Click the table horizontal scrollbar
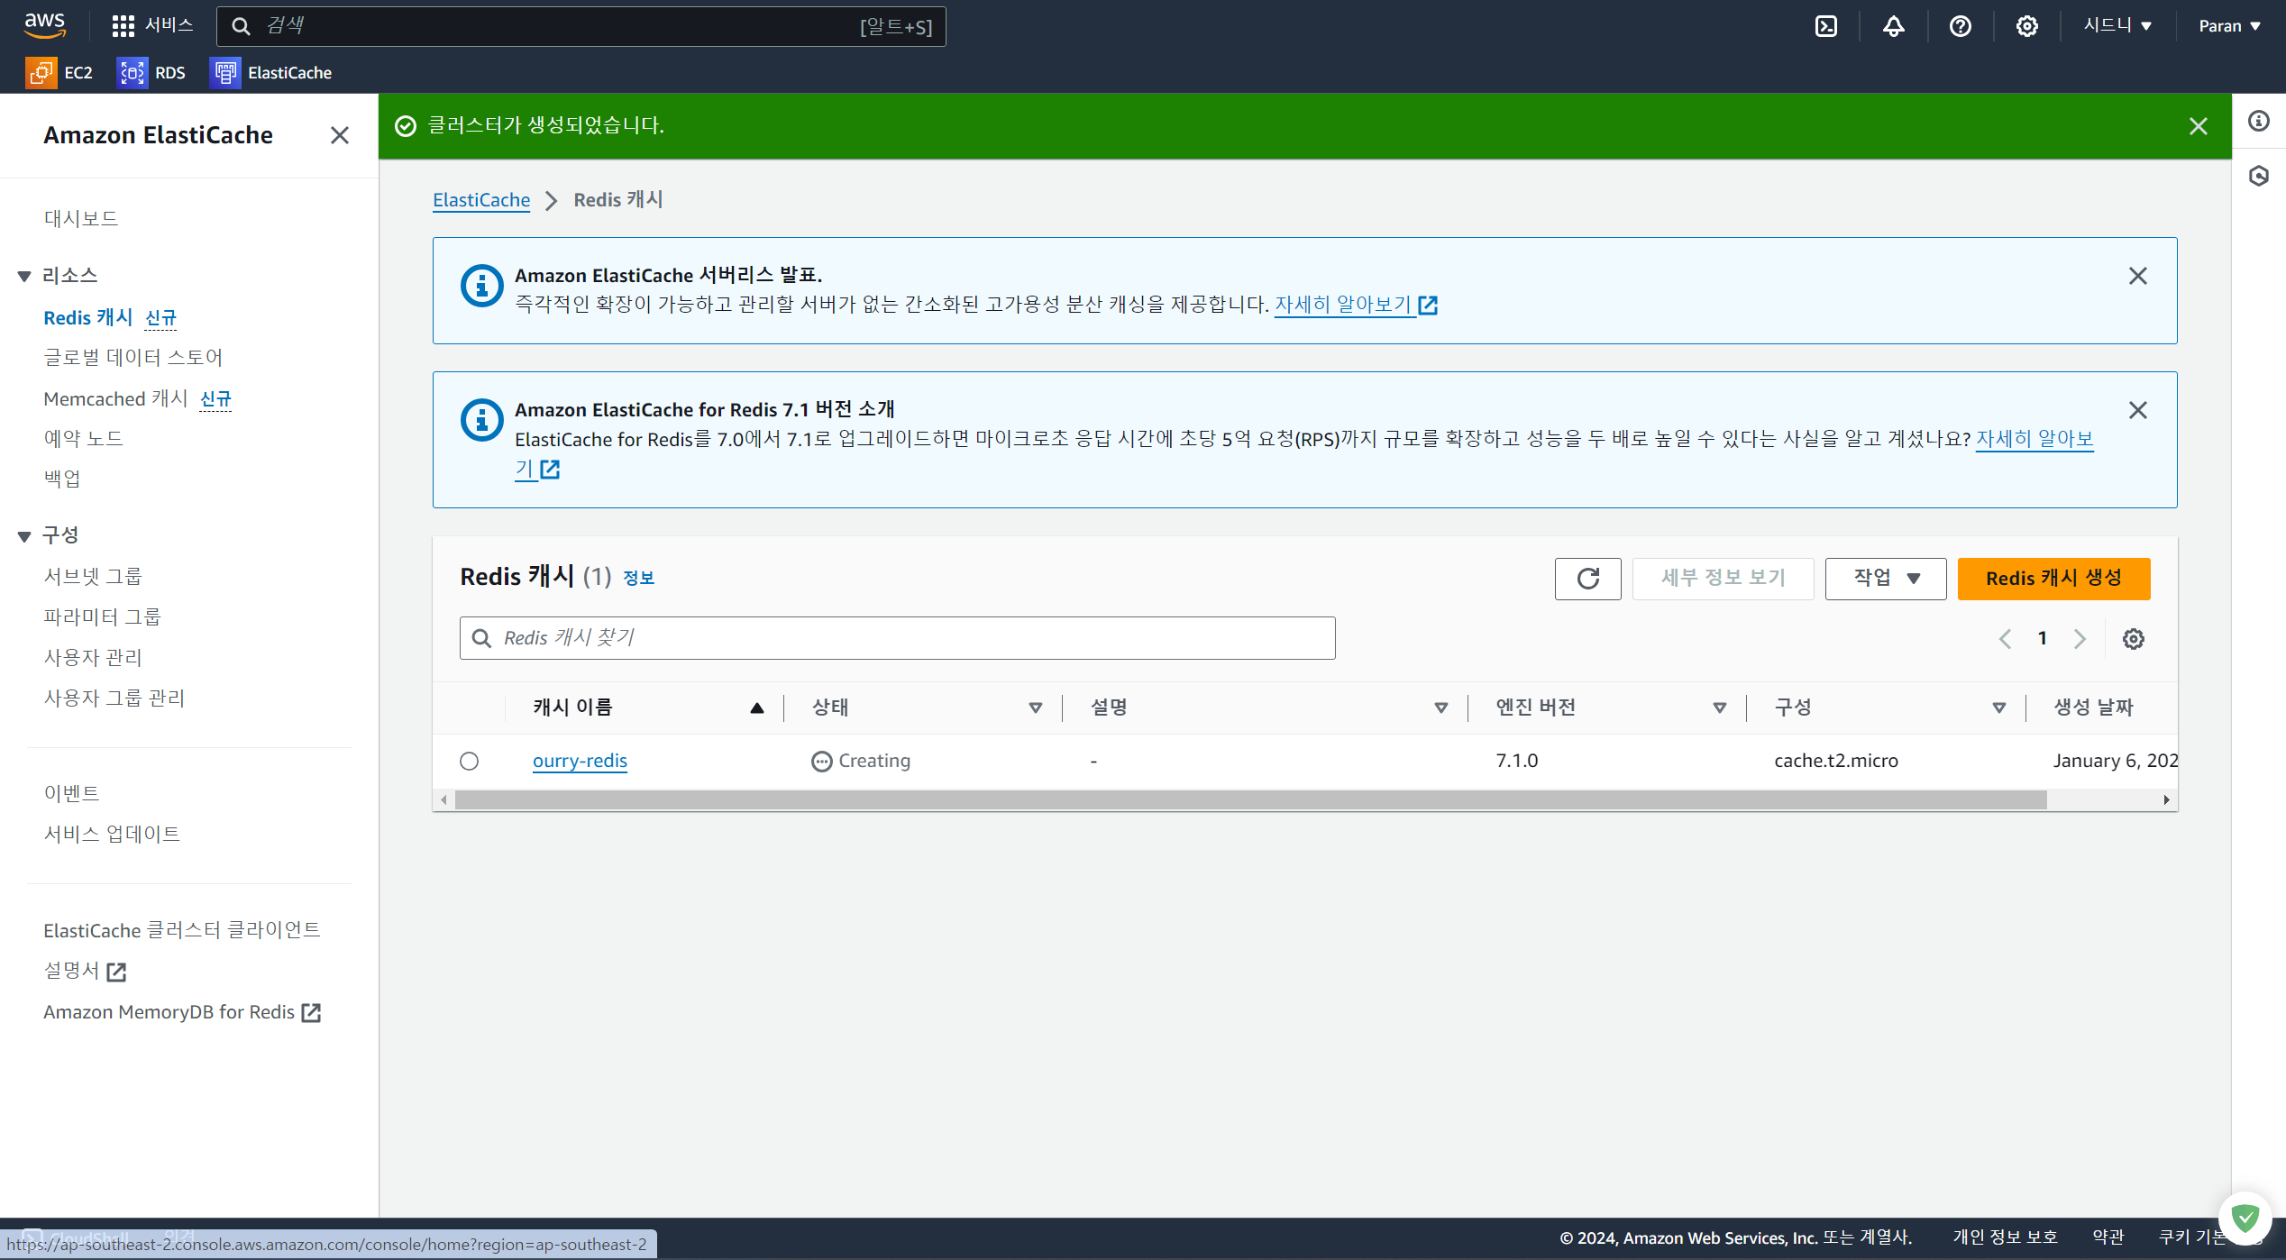The image size is (2286, 1260). (x=1250, y=800)
